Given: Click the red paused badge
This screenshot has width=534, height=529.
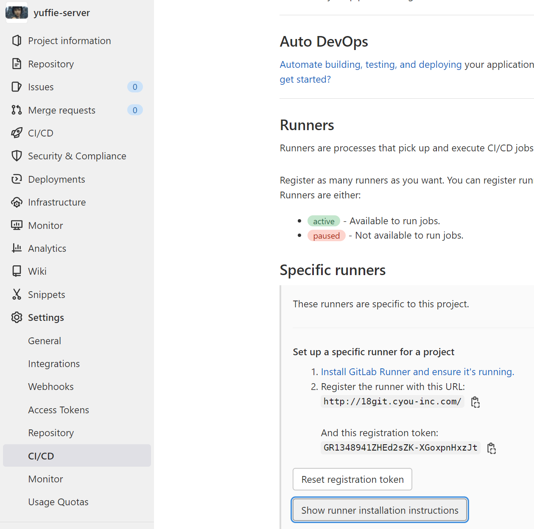Looking at the screenshot, I should click(x=327, y=236).
